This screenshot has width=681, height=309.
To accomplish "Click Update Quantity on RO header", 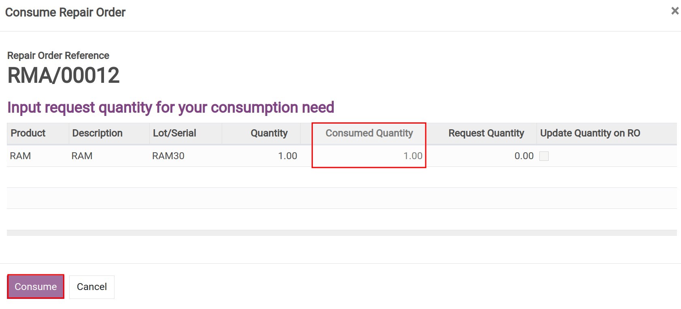I will (x=590, y=133).
